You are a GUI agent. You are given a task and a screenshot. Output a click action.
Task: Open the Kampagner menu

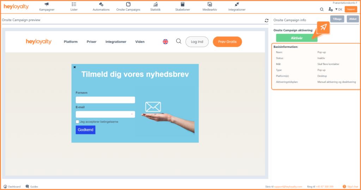tap(47, 7)
